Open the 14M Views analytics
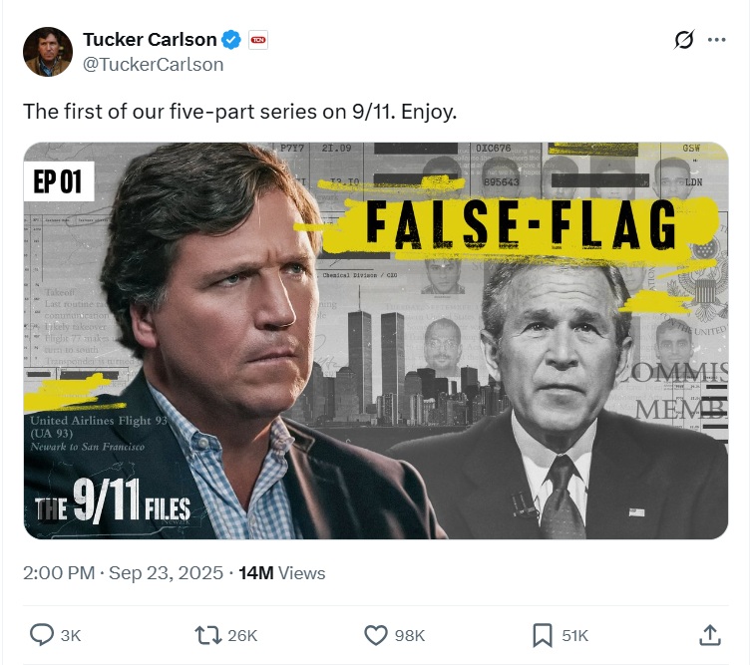750x665 pixels. click(282, 573)
